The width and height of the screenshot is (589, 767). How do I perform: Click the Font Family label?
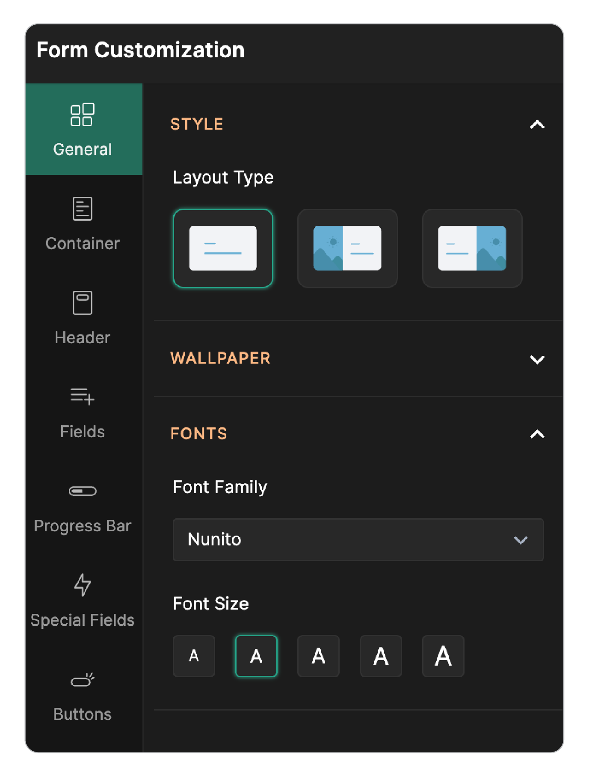(220, 487)
